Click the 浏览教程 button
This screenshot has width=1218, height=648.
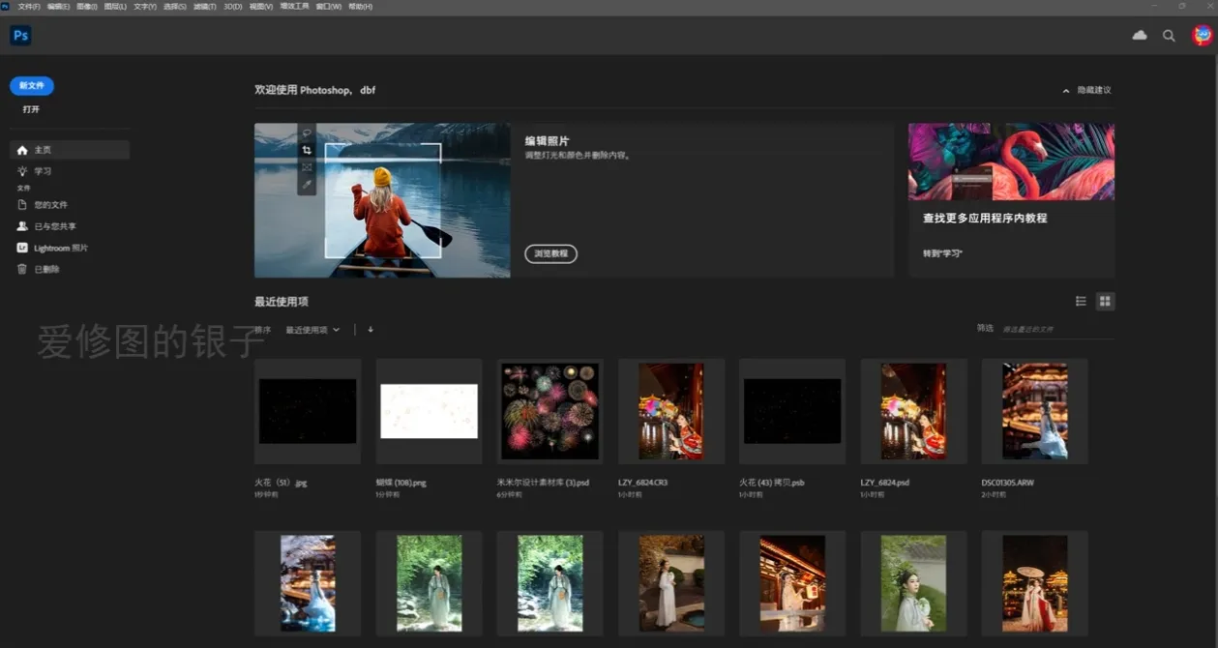point(550,254)
